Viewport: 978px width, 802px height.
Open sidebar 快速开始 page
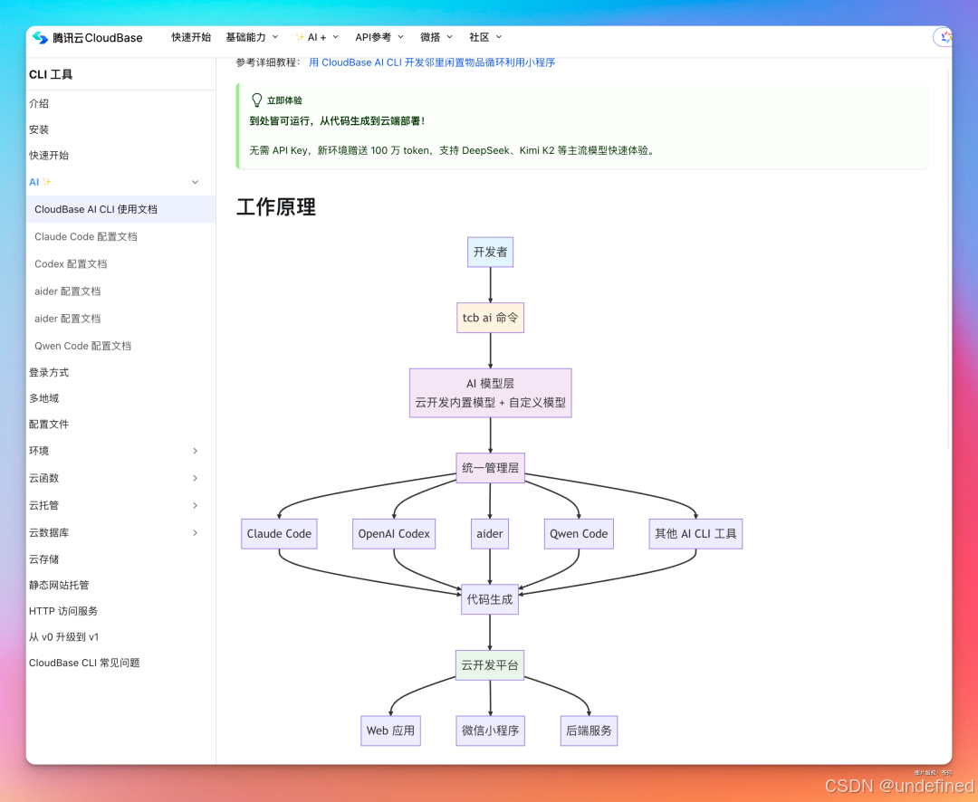pyautogui.click(x=49, y=156)
